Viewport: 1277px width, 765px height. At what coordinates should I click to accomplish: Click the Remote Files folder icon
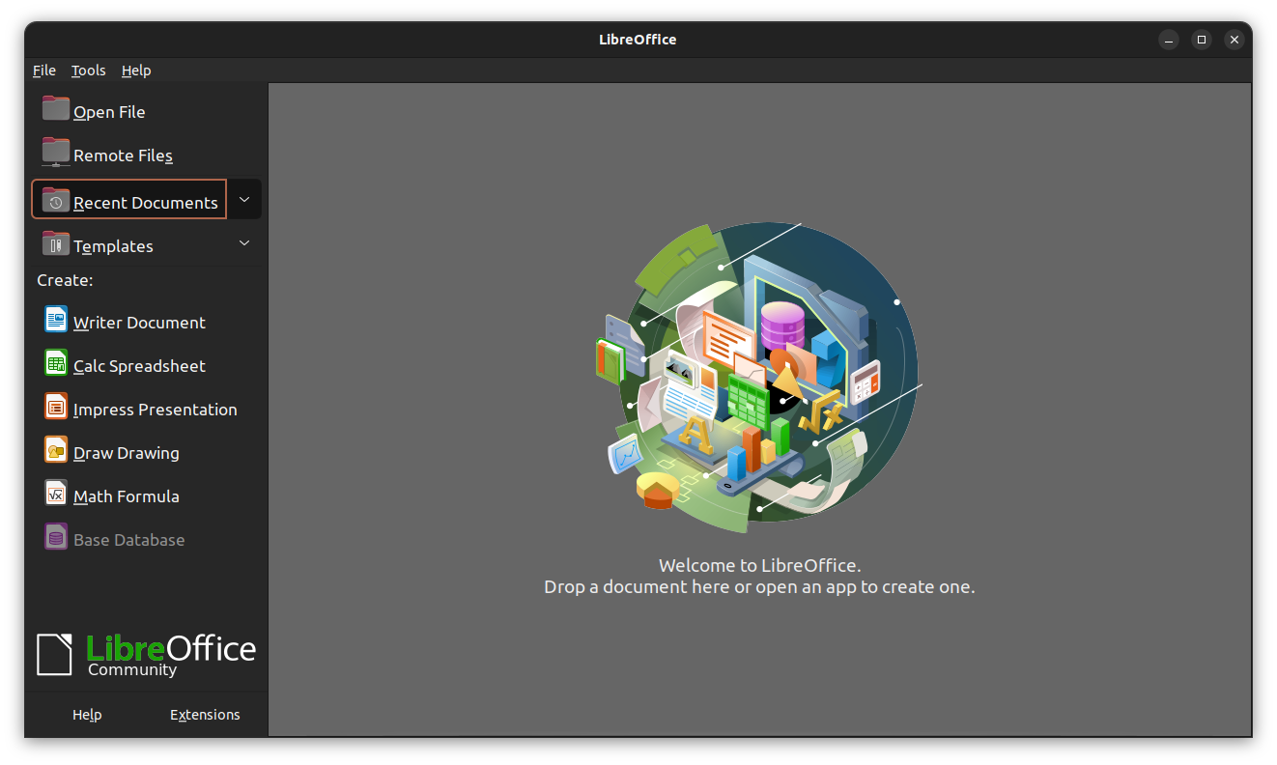[x=56, y=152]
